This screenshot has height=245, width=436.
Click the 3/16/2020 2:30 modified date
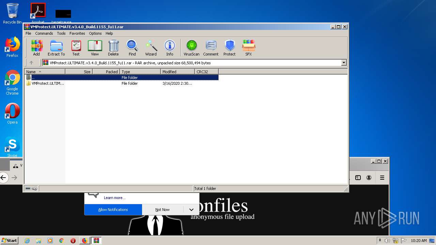pyautogui.click(x=177, y=83)
